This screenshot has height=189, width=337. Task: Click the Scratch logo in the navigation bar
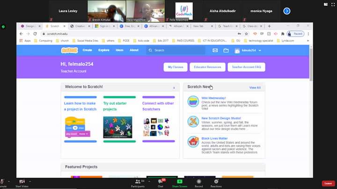coord(69,50)
